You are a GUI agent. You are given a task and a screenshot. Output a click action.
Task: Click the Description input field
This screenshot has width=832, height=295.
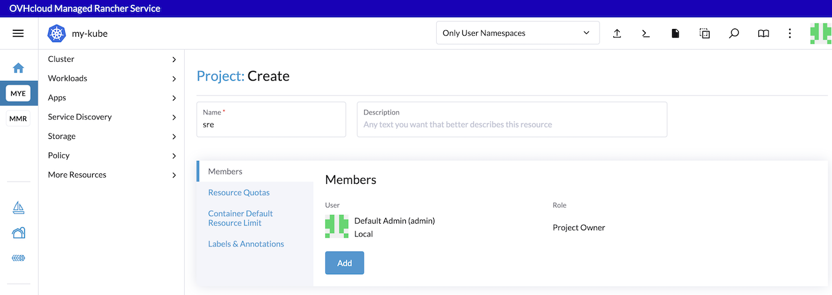click(512, 125)
